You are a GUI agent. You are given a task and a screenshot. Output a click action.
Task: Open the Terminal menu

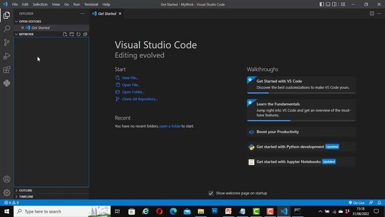coord(91,4)
